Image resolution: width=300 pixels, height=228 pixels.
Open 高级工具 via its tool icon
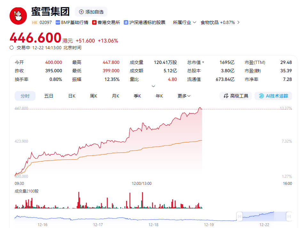226,96
